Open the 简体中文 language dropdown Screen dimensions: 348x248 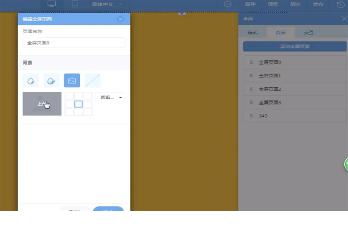107,4
